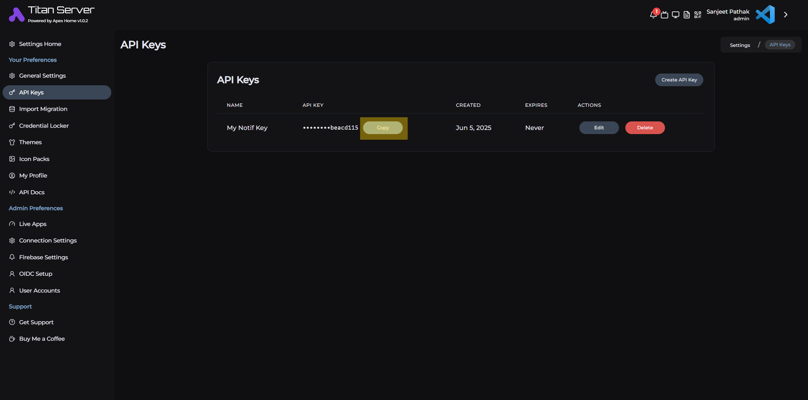The width and height of the screenshot is (808, 400).
Task: Open Icon Packs settings
Action: 34,159
